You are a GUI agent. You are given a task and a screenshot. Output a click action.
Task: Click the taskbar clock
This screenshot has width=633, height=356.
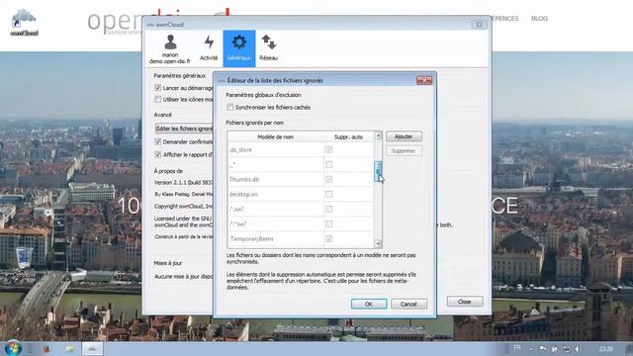605,349
